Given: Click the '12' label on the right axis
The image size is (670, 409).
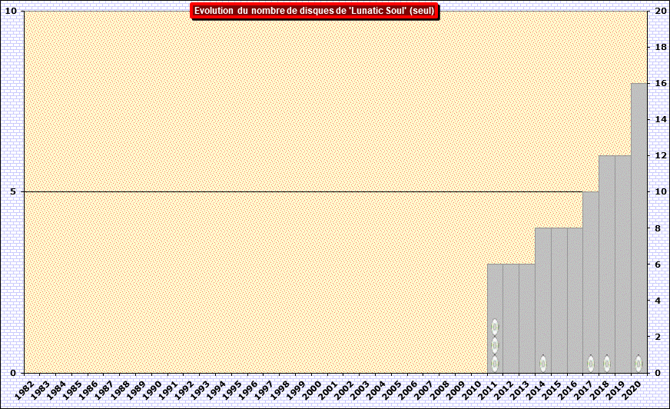Looking at the screenshot, I should 661,155.
